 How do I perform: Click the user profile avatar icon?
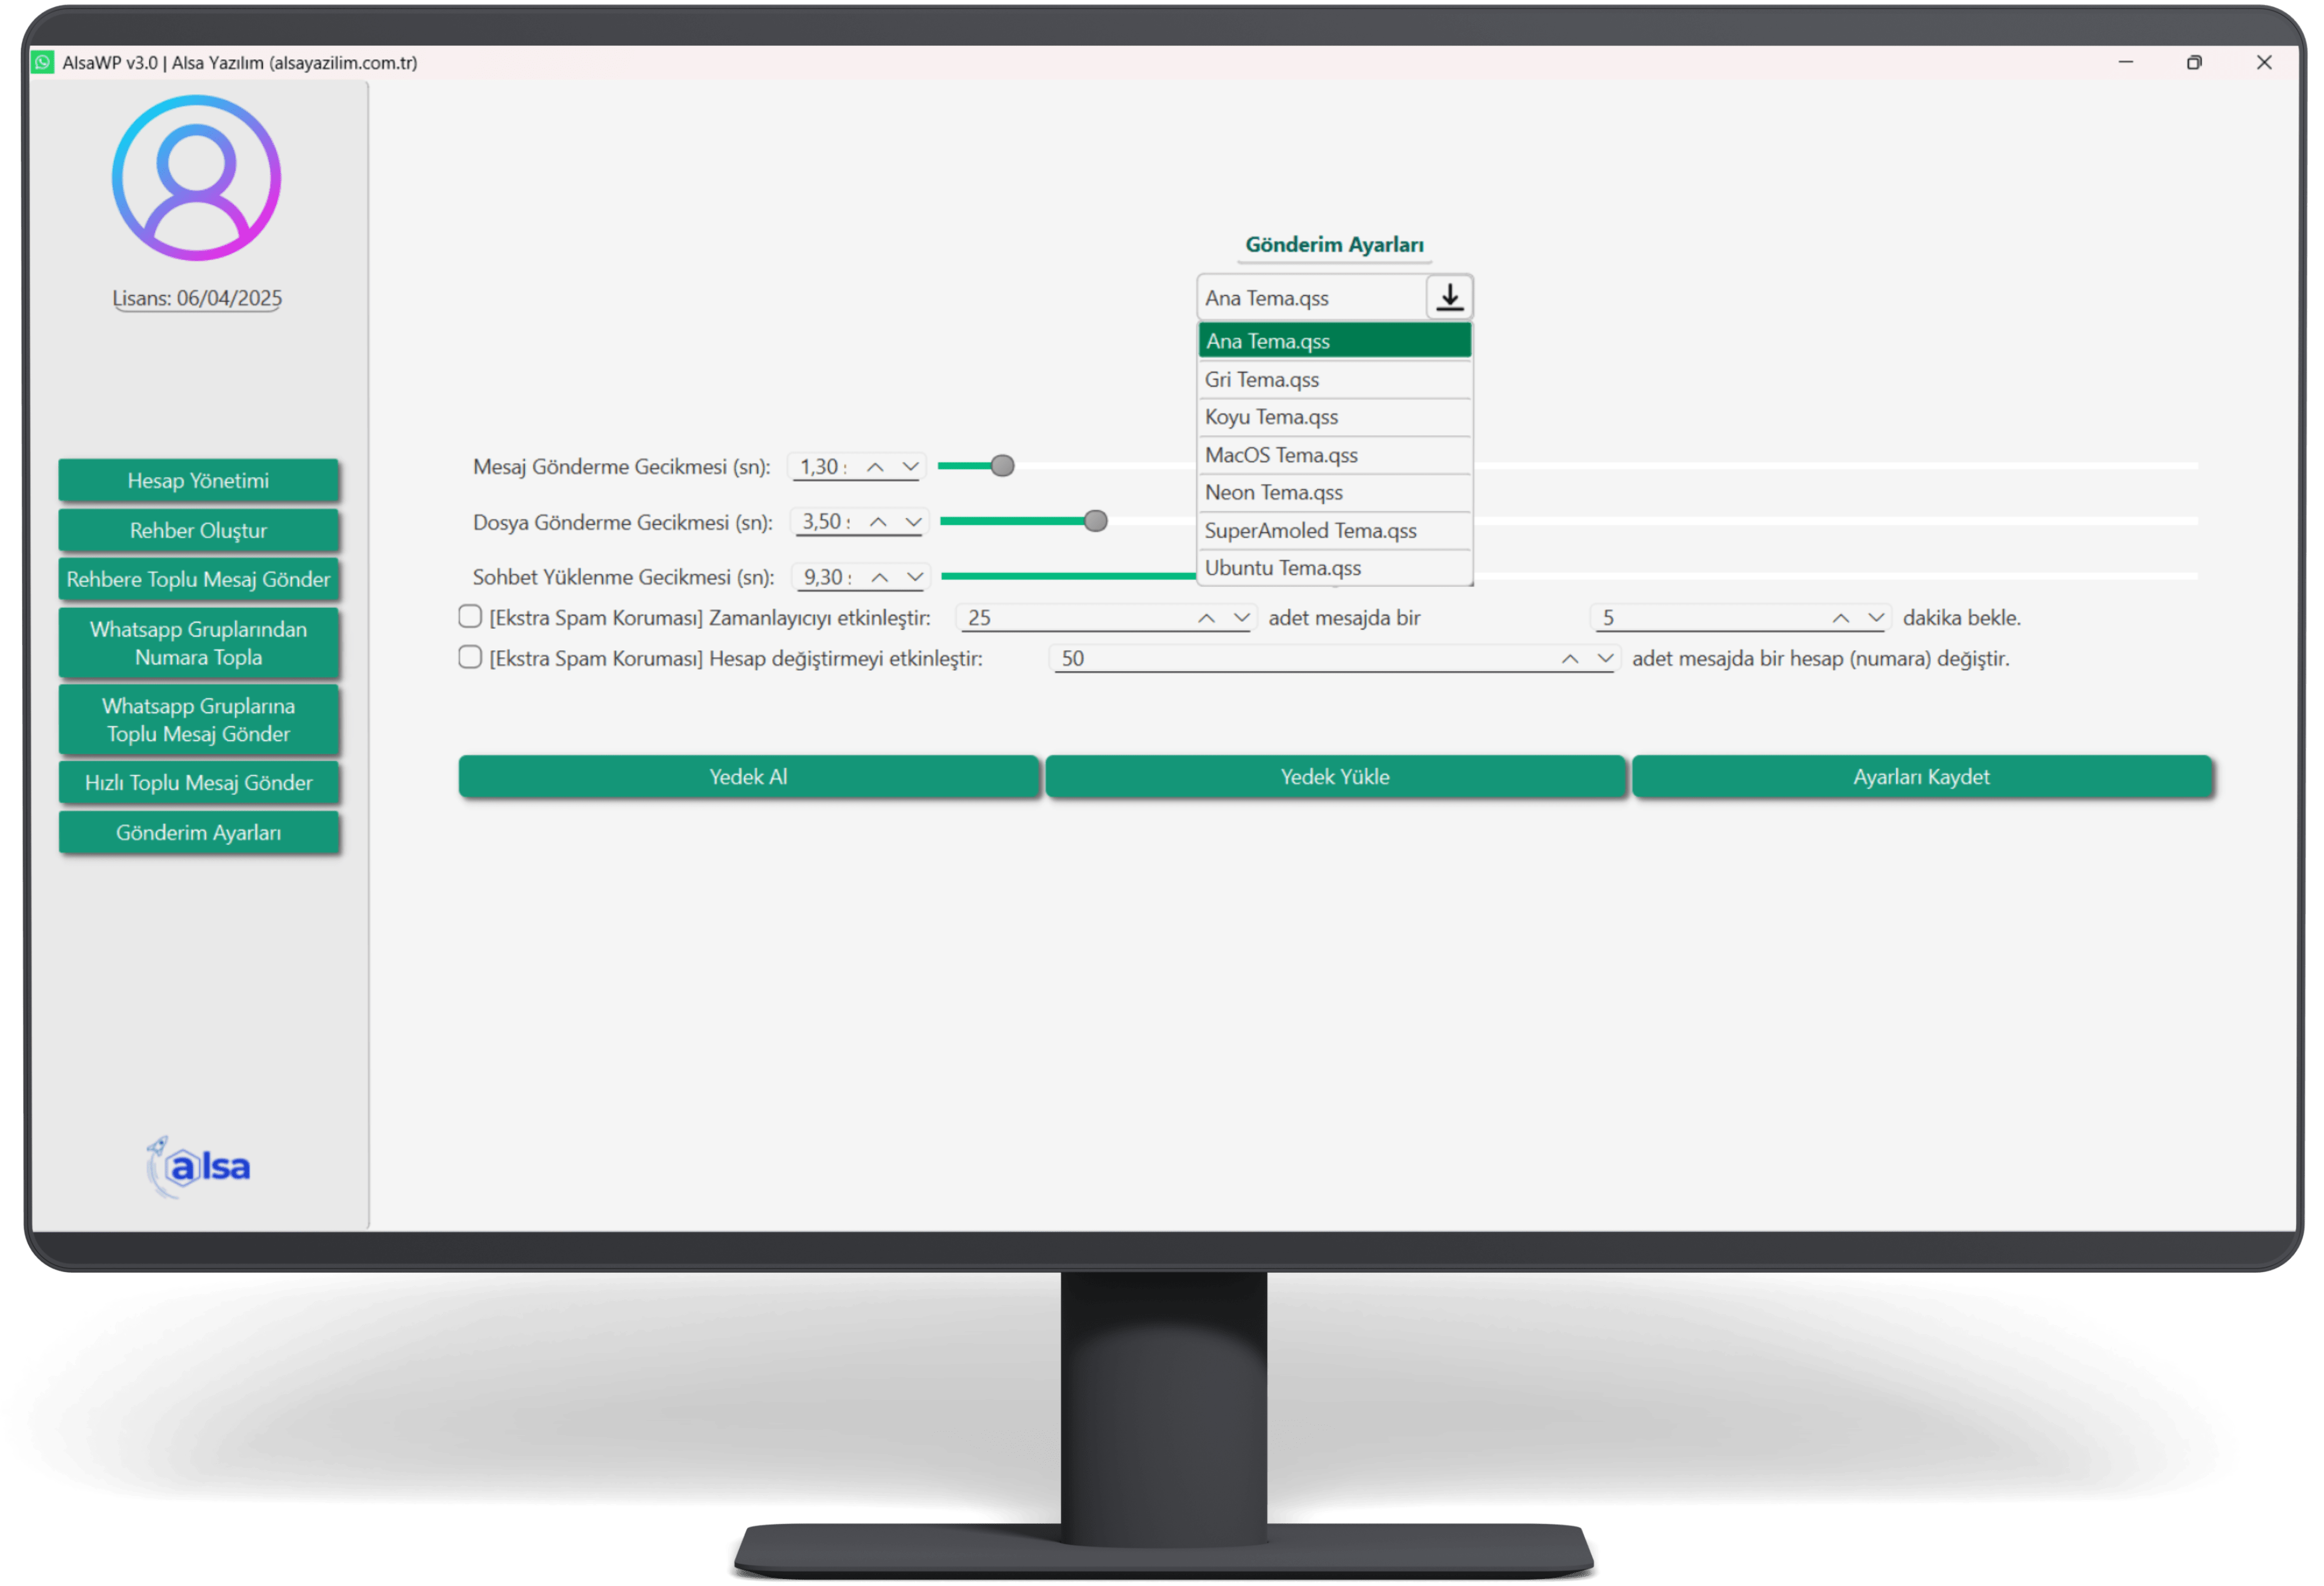pyautogui.click(x=196, y=178)
